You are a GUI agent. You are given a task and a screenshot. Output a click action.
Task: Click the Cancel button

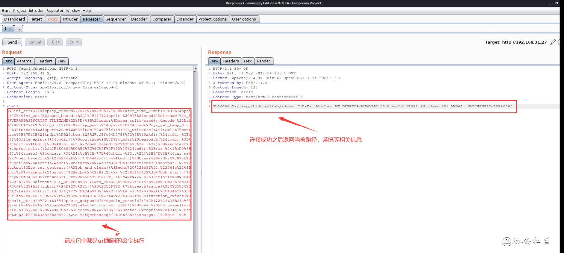coord(35,42)
